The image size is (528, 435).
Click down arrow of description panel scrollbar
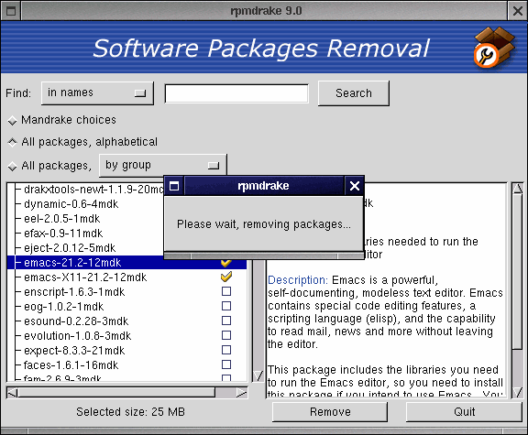[518, 392]
